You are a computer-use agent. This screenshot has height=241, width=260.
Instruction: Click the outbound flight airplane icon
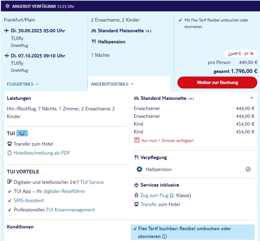coord(7,30)
